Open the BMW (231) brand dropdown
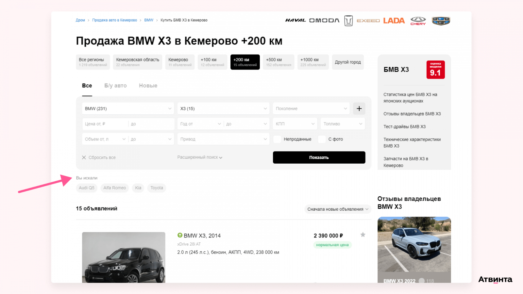The height and width of the screenshot is (294, 523). (128, 108)
